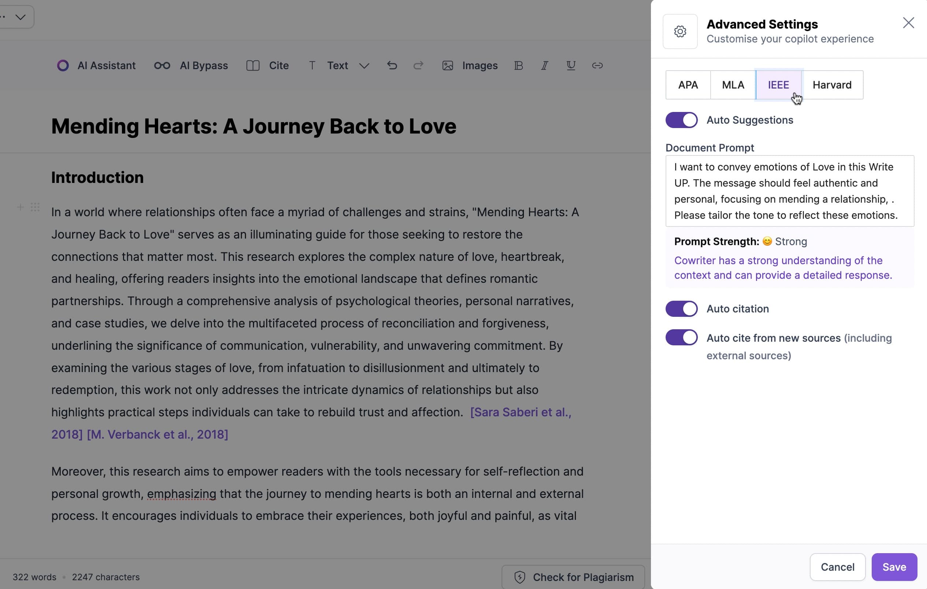Click inside the Document Prompt text field
Image resolution: width=927 pixels, height=589 pixels.
(x=789, y=191)
